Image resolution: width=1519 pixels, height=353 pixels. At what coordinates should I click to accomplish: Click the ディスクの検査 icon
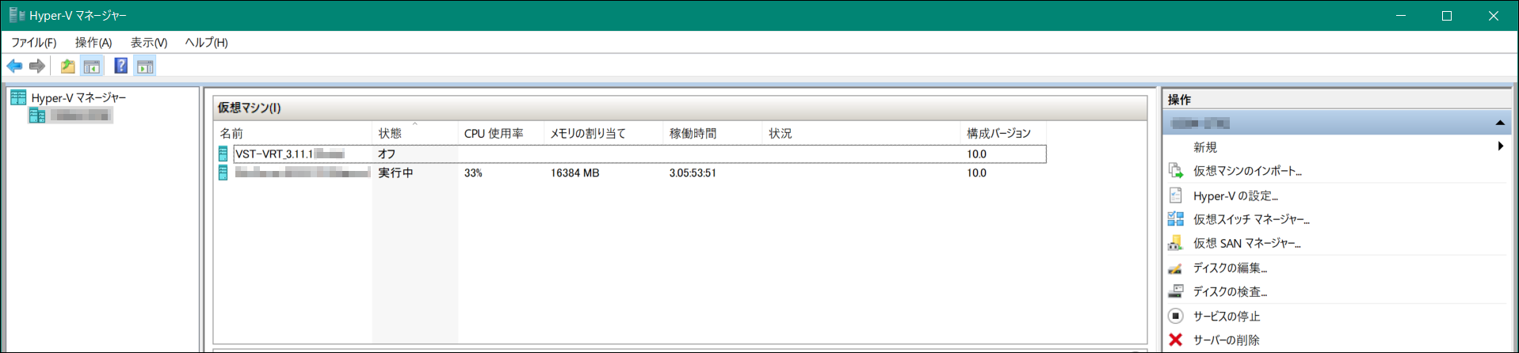point(1176,291)
